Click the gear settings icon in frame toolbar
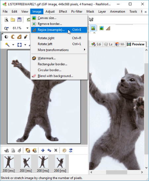 [64, 151]
